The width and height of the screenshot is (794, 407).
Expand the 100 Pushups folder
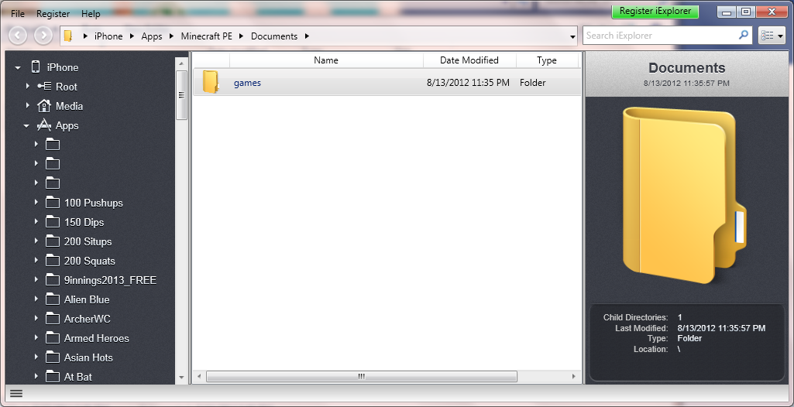(36, 202)
